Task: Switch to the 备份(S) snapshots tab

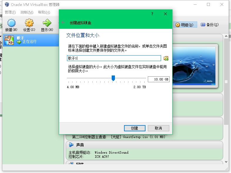Action: pyautogui.click(x=210, y=25)
